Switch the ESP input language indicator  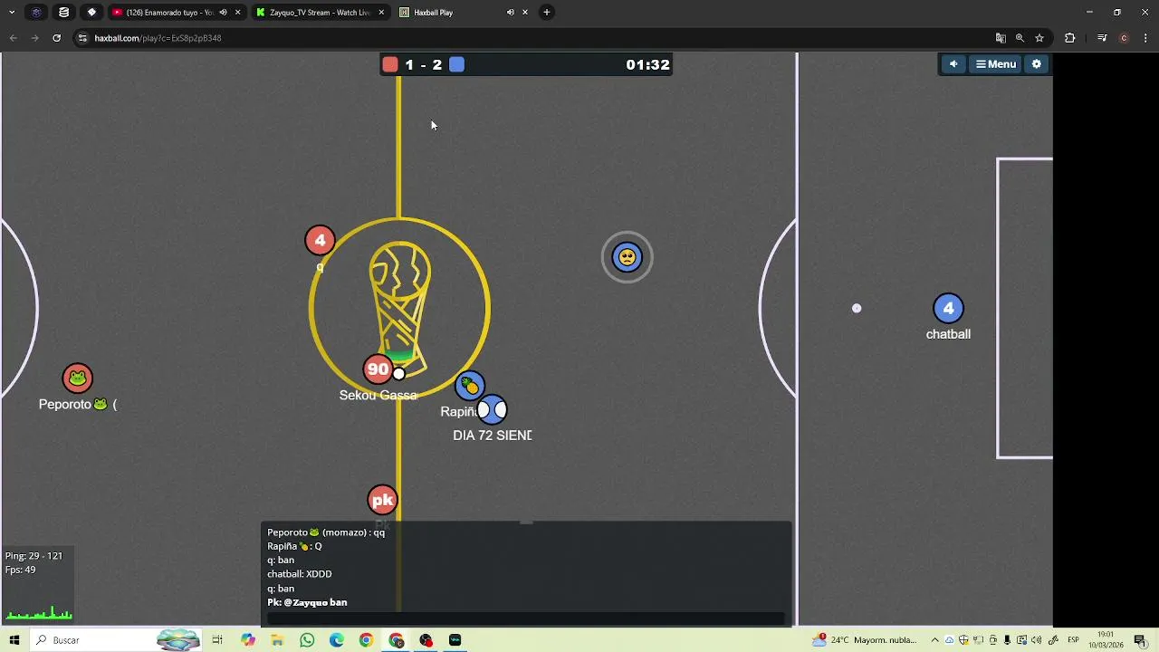(x=1073, y=640)
